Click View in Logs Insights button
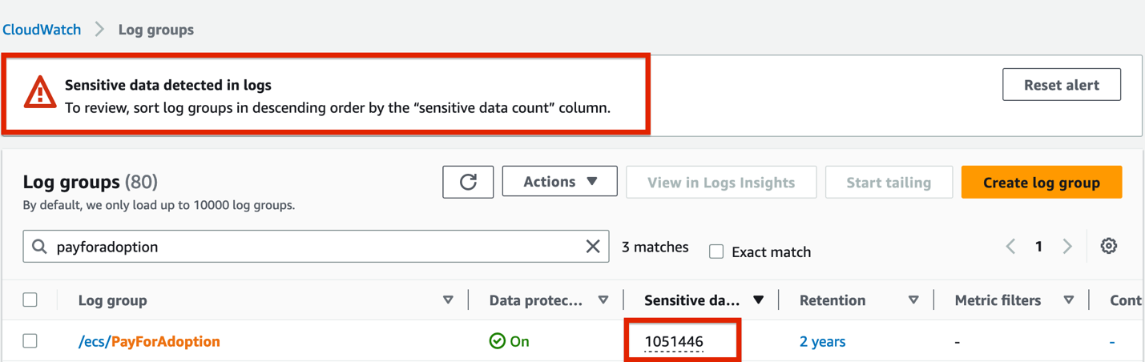This screenshot has width=1145, height=362. click(721, 183)
